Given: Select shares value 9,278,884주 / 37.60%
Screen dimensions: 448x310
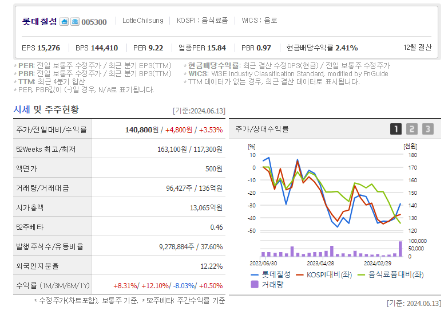Looking at the screenshot, I should [x=191, y=247].
